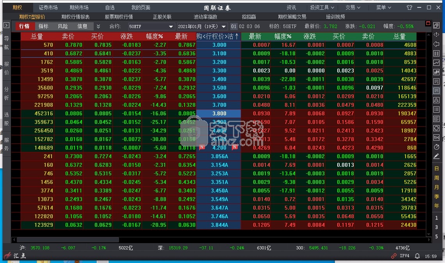
Task: Open the 期权 top tab
Action: coord(17,7)
